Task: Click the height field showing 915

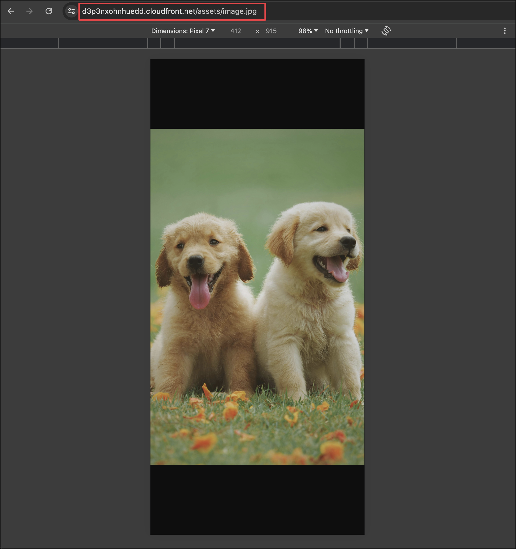Action: point(271,31)
